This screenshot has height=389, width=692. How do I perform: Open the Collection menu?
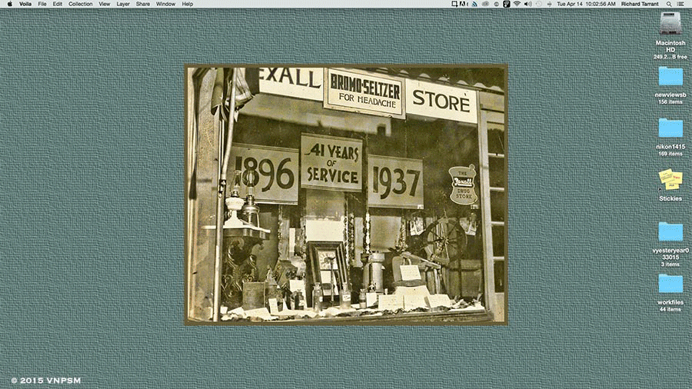pyautogui.click(x=80, y=4)
